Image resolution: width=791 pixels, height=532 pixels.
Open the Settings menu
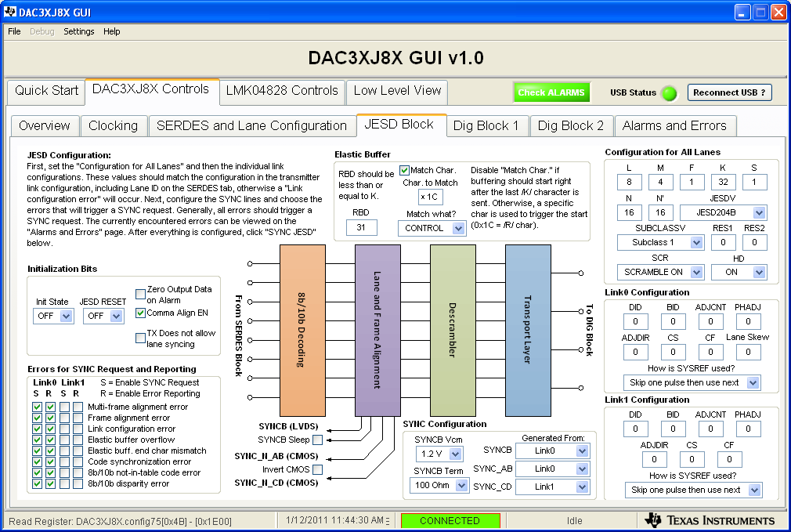(78, 31)
